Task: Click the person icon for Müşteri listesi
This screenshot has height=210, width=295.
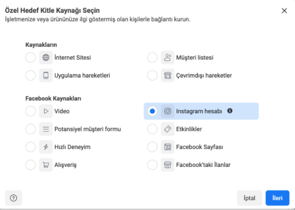Action: [168, 58]
